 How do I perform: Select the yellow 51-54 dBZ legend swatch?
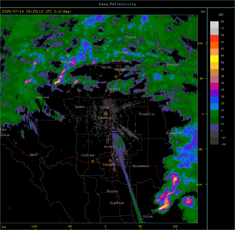tap(214, 59)
